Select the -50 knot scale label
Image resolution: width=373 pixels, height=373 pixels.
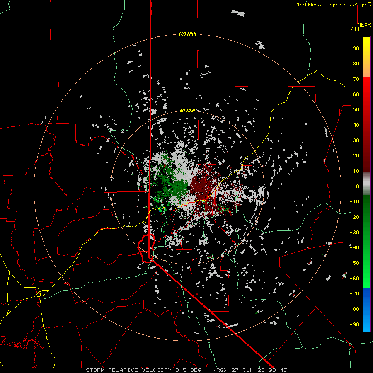pos(354,263)
